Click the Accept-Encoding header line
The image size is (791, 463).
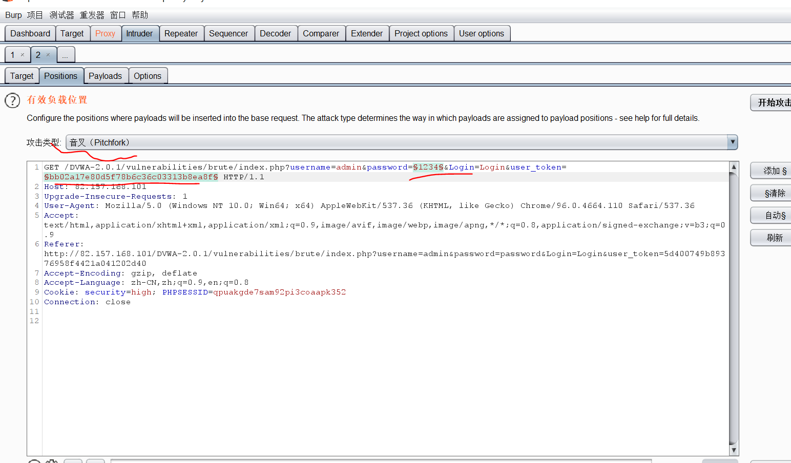pos(120,273)
